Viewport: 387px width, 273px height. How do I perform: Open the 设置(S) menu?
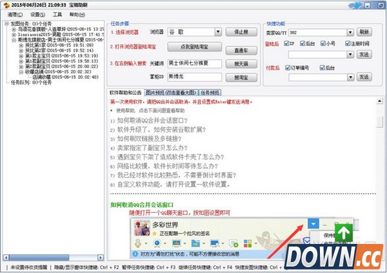(x=37, y=15)
